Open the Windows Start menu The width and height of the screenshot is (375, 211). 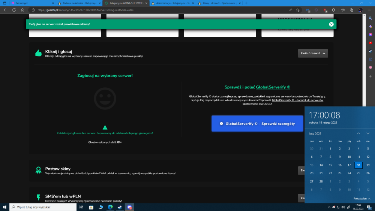pyautogui.click(x=4, y=207)
